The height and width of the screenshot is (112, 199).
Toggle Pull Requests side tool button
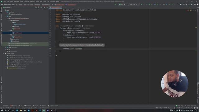point(1,27)
